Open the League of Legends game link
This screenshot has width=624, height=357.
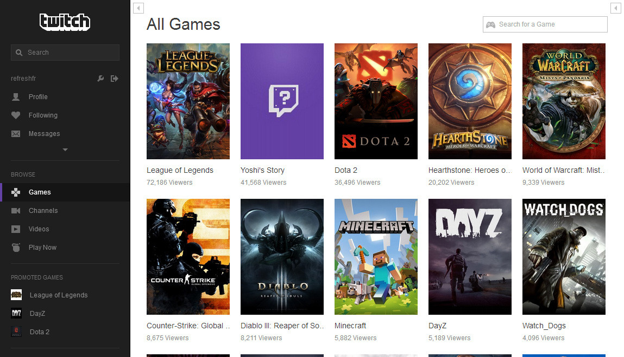tap(180, 170)
